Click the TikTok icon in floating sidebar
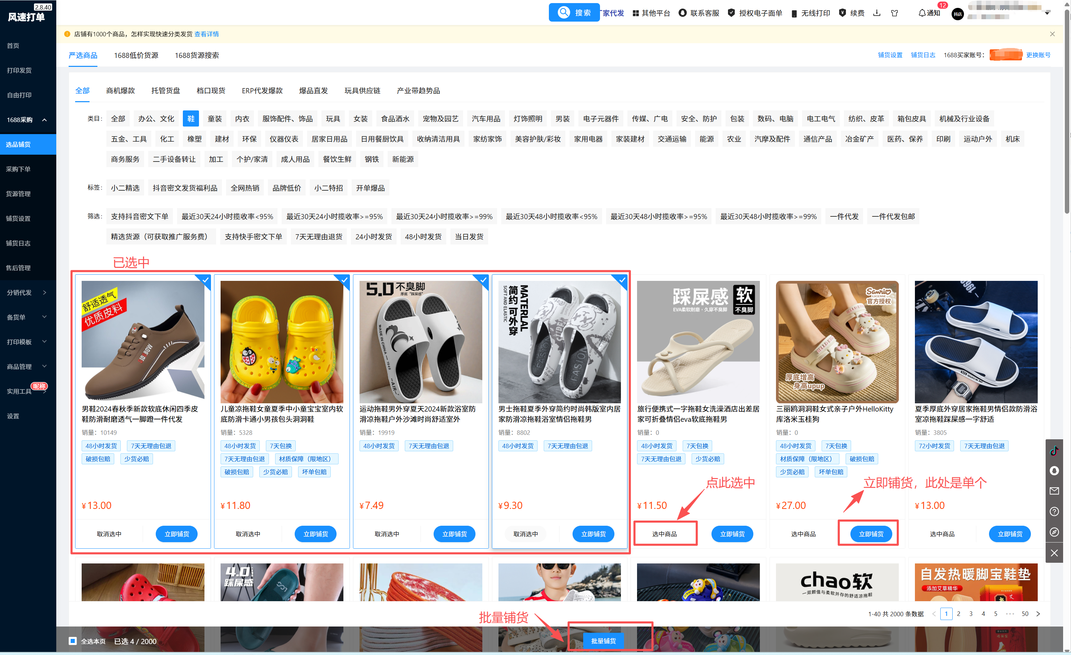Viewport: 1071px width, 655px height. tap(1054, 451)
